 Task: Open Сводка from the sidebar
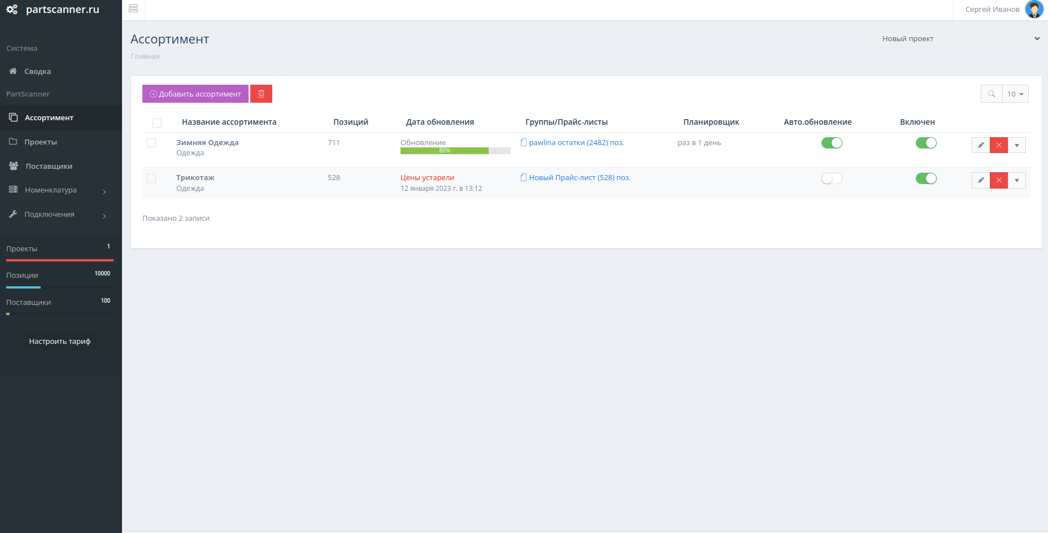tap(37, 72)
